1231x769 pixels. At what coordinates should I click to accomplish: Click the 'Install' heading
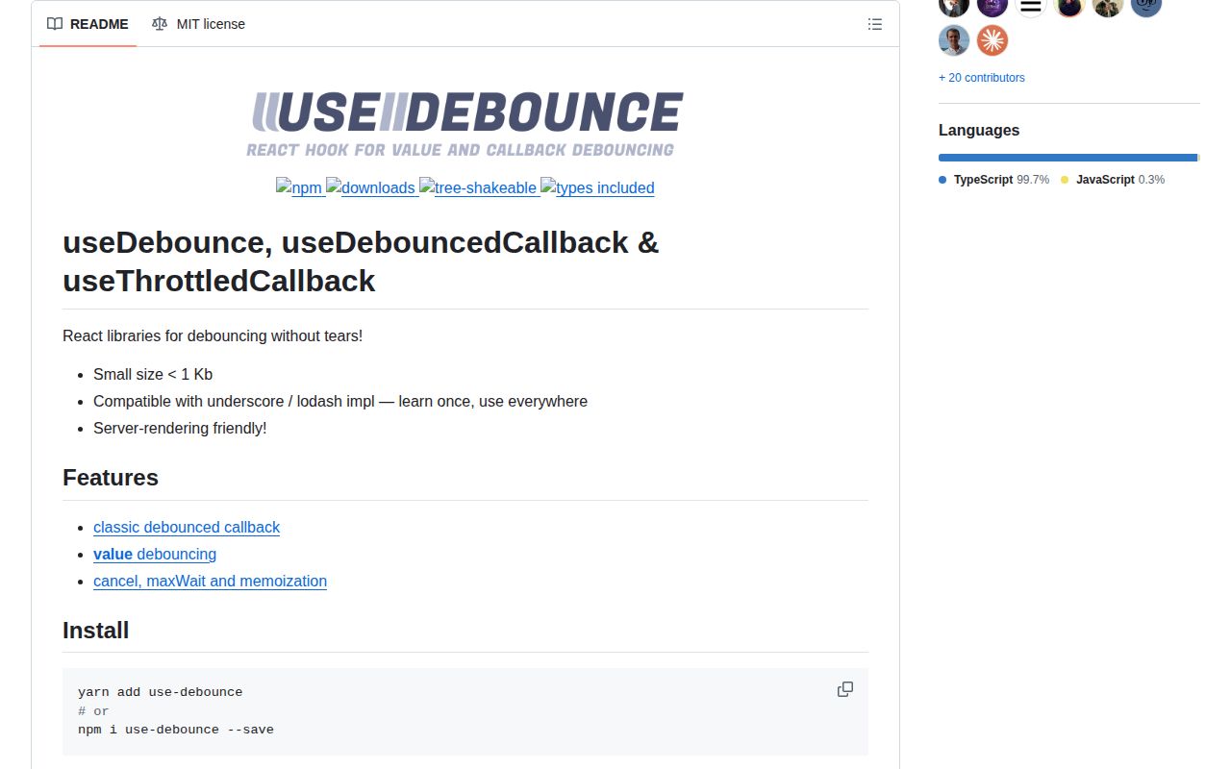pos(95,631)
